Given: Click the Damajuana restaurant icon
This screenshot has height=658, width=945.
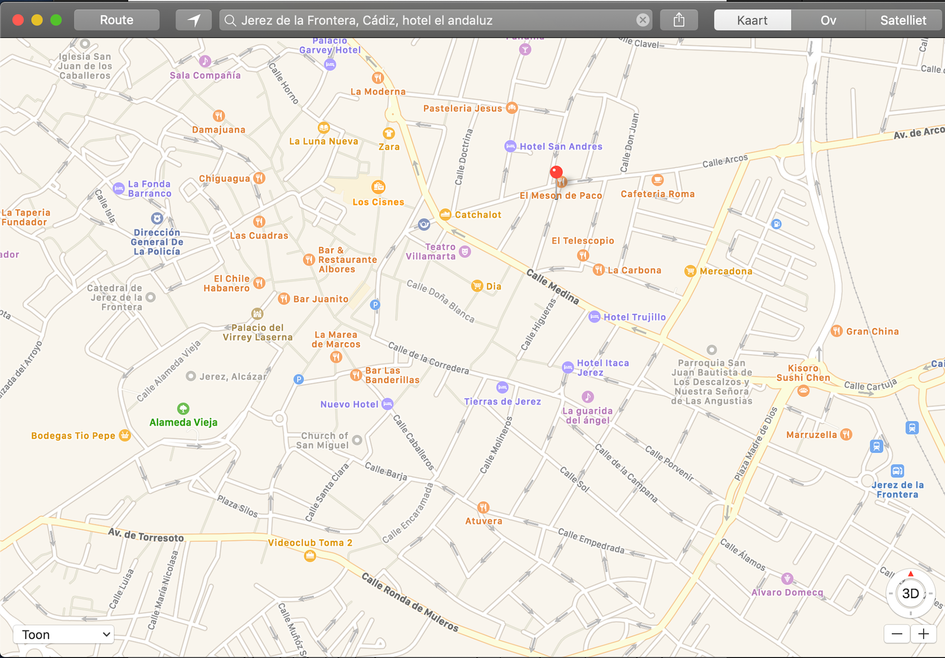Looking at the screenshot, I should click(219, 116).
